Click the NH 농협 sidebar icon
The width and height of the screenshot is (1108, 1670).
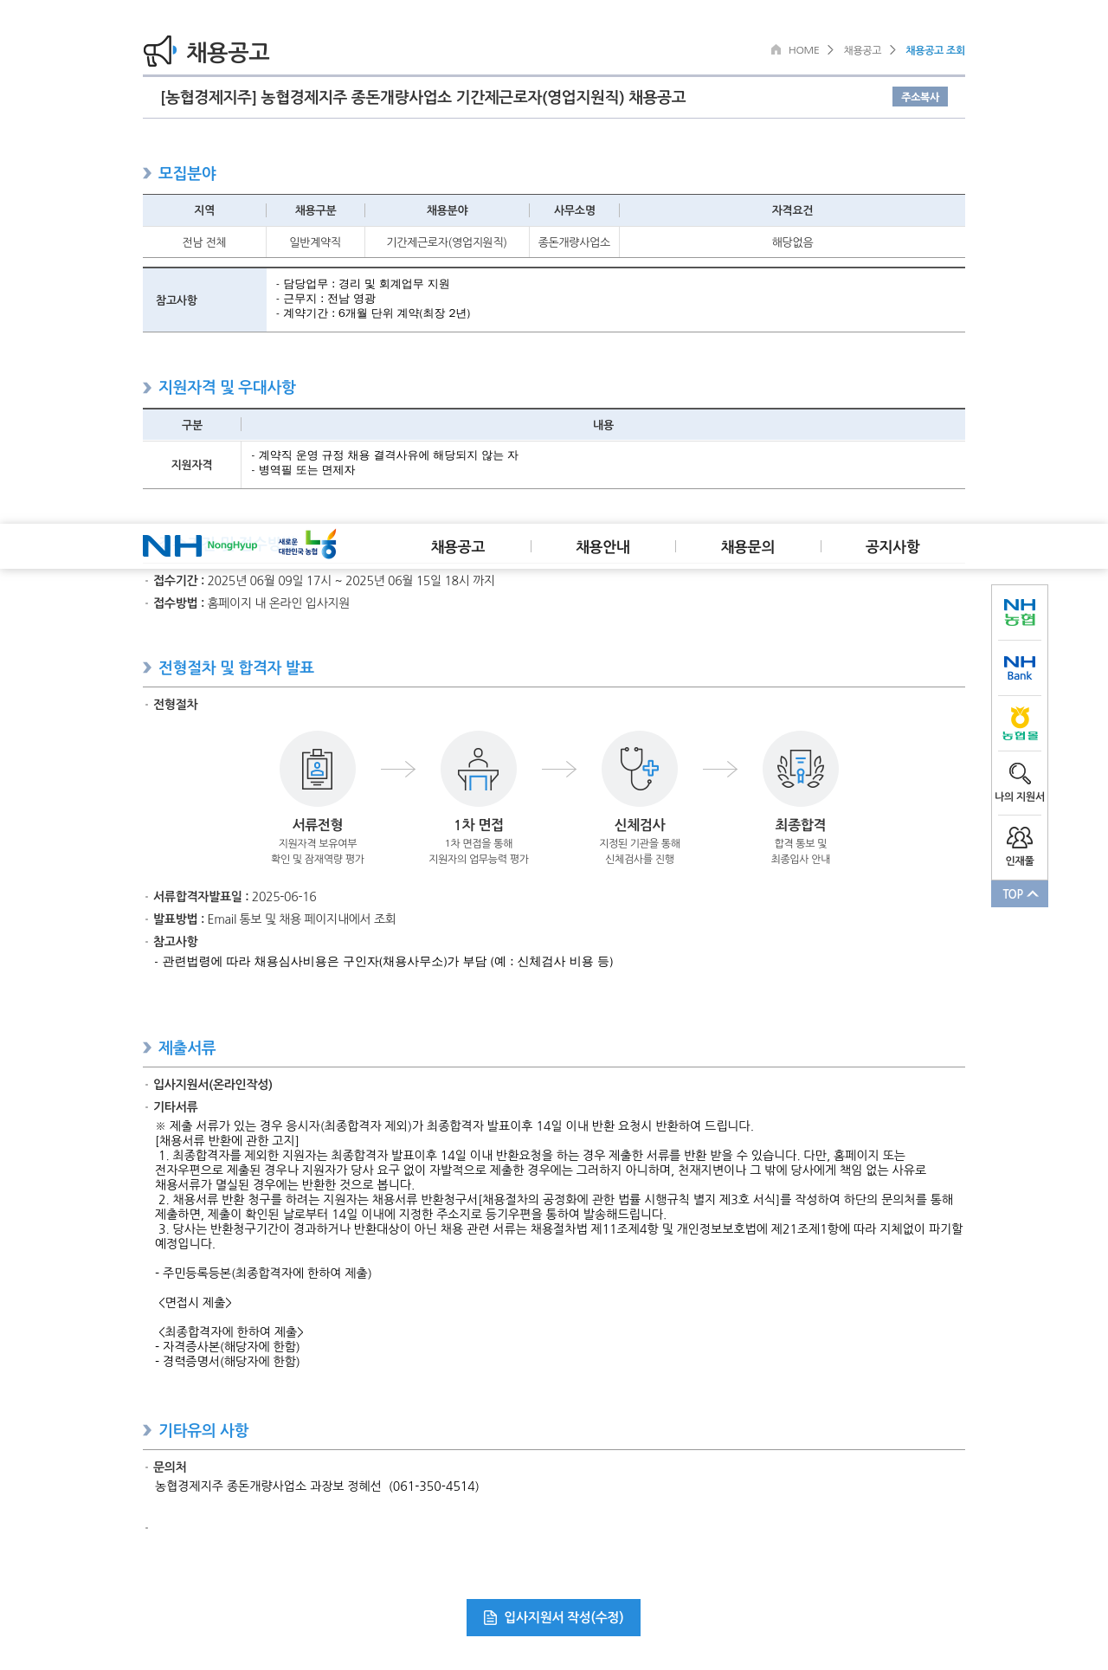click(1020, 612)
